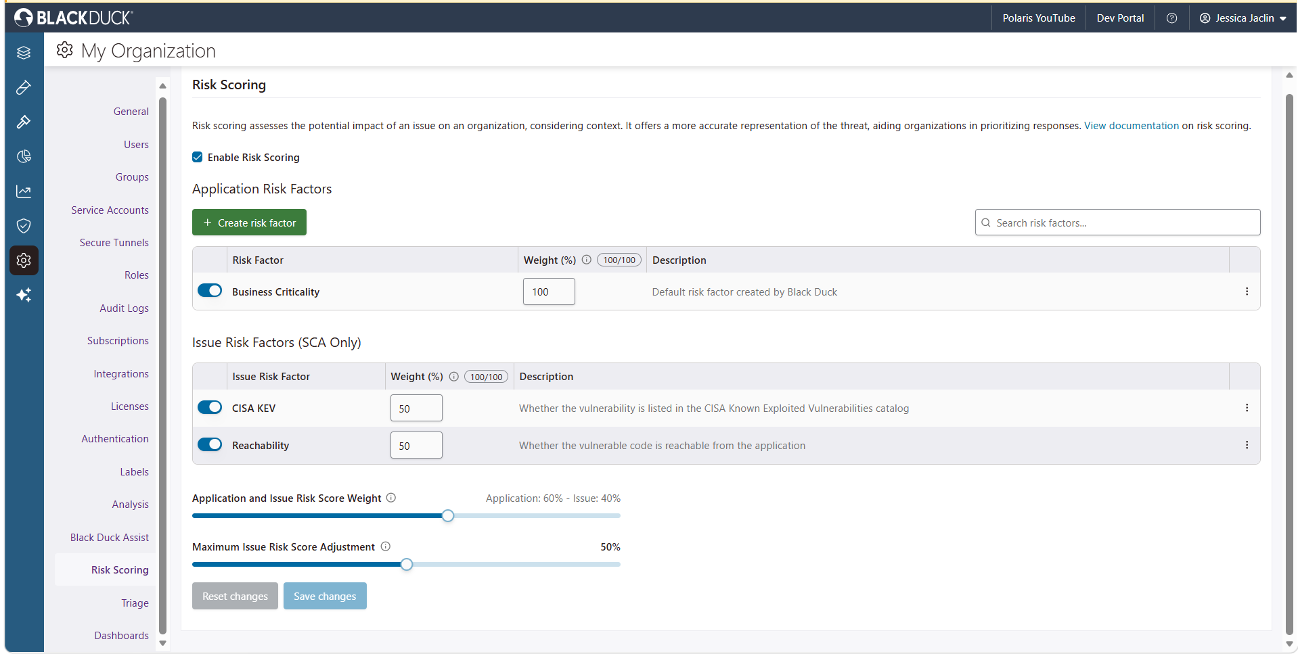Disable the CISA KEV toggle
Screen dimensions: 1298x654
pyautogui.click(x=210, y=407)
